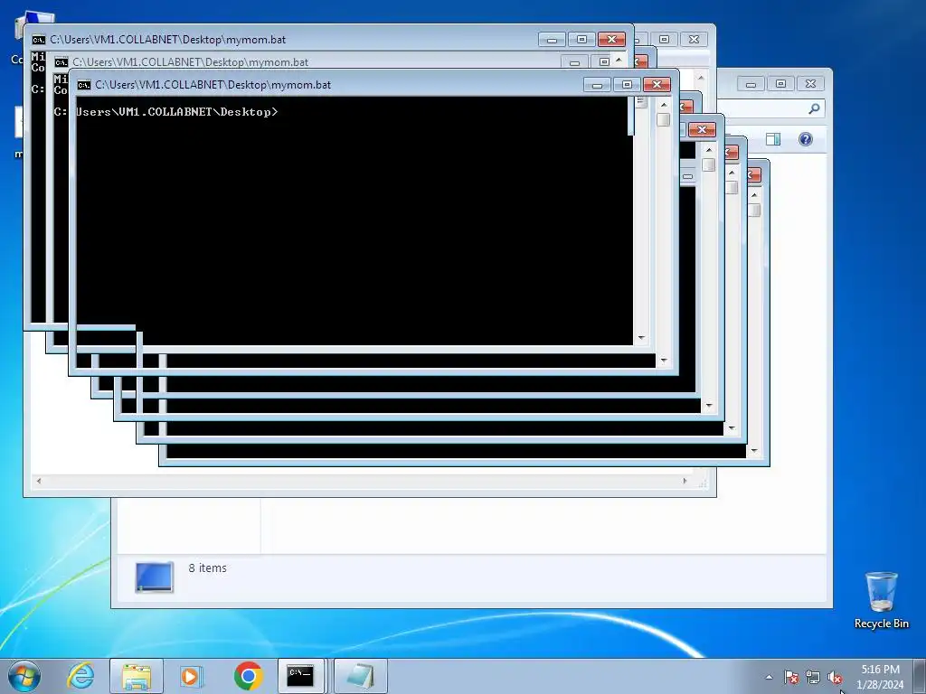Close the frontmost mymom.bat command window
926x694 pixels.
(x=657, y=85)
